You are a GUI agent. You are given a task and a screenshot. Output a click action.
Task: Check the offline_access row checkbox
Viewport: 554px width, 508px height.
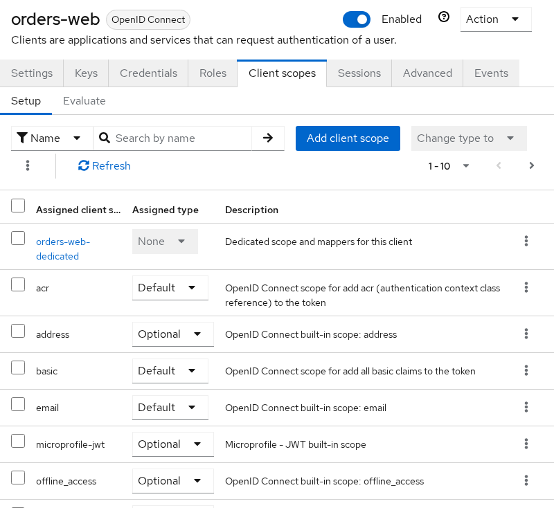click(x=18, y=478)
